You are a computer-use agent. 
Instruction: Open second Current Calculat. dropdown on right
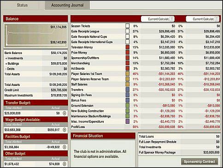pos(203,19)
